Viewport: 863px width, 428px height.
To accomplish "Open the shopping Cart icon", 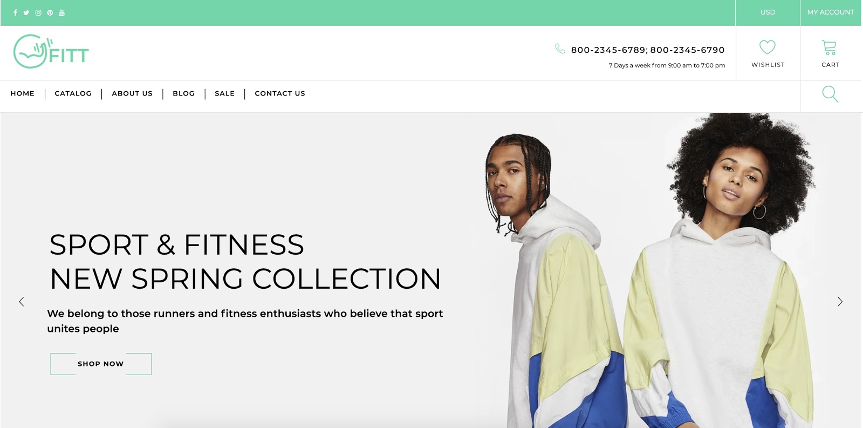I will (830, 47).
